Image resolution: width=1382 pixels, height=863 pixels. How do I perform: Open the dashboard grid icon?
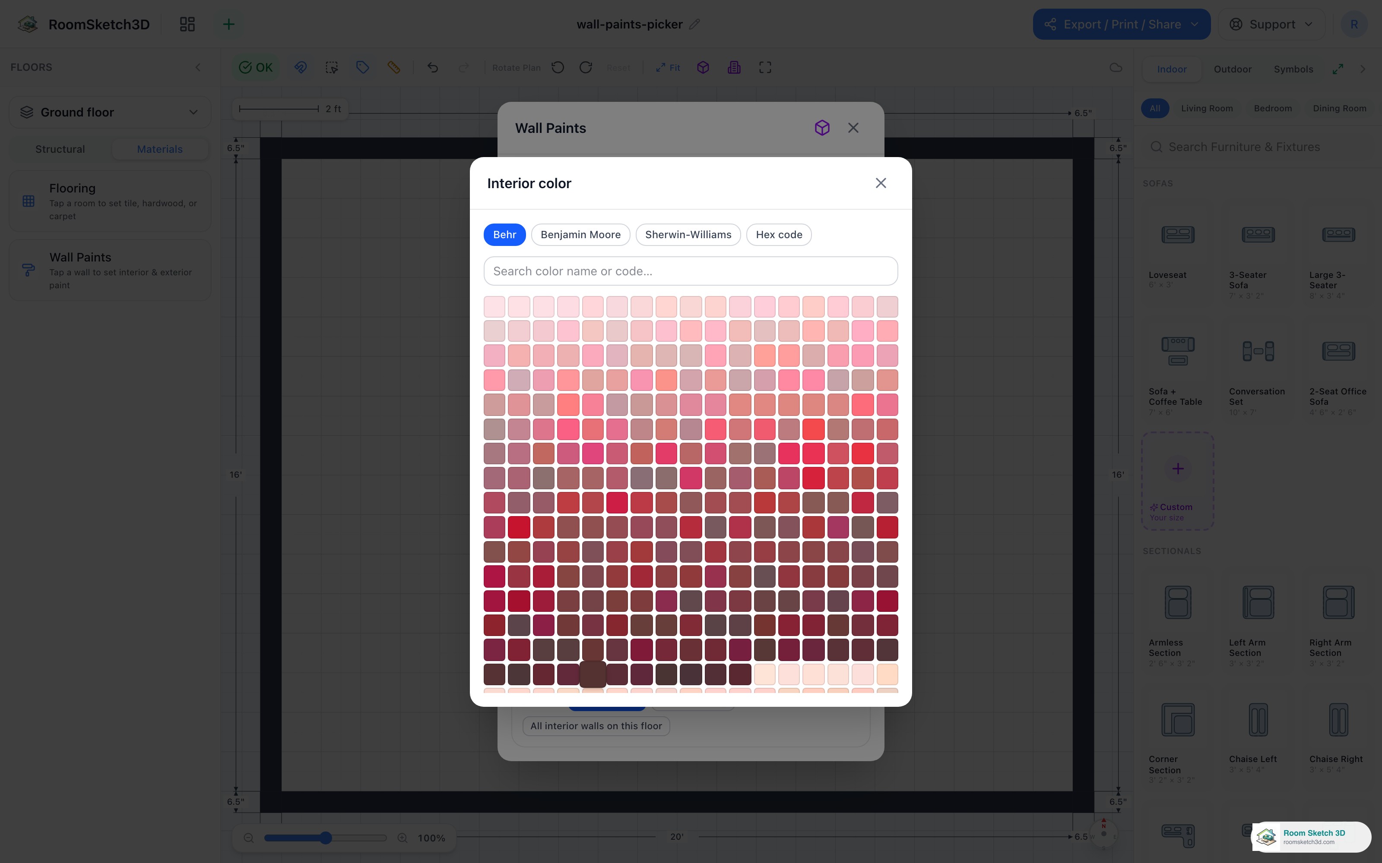tap(187, 24)
